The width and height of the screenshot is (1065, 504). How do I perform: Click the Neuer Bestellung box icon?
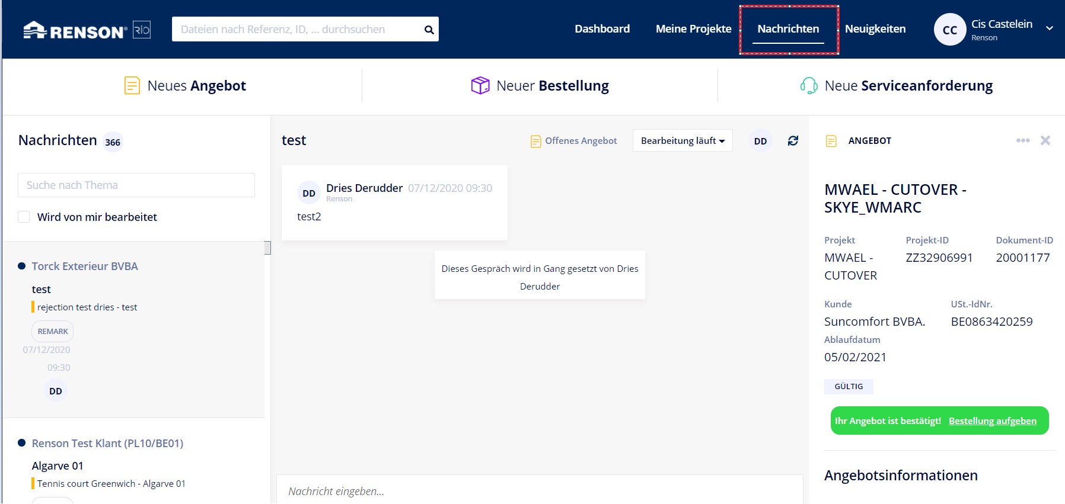pos(480,86)
